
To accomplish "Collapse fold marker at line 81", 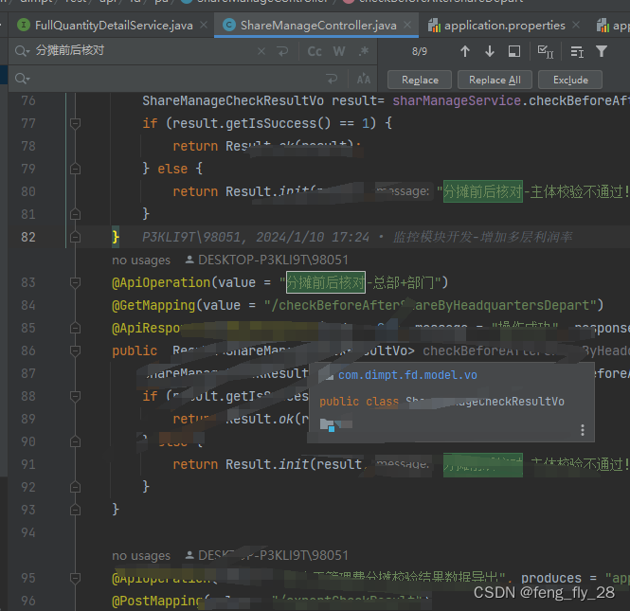I will (x=75, y=214).
